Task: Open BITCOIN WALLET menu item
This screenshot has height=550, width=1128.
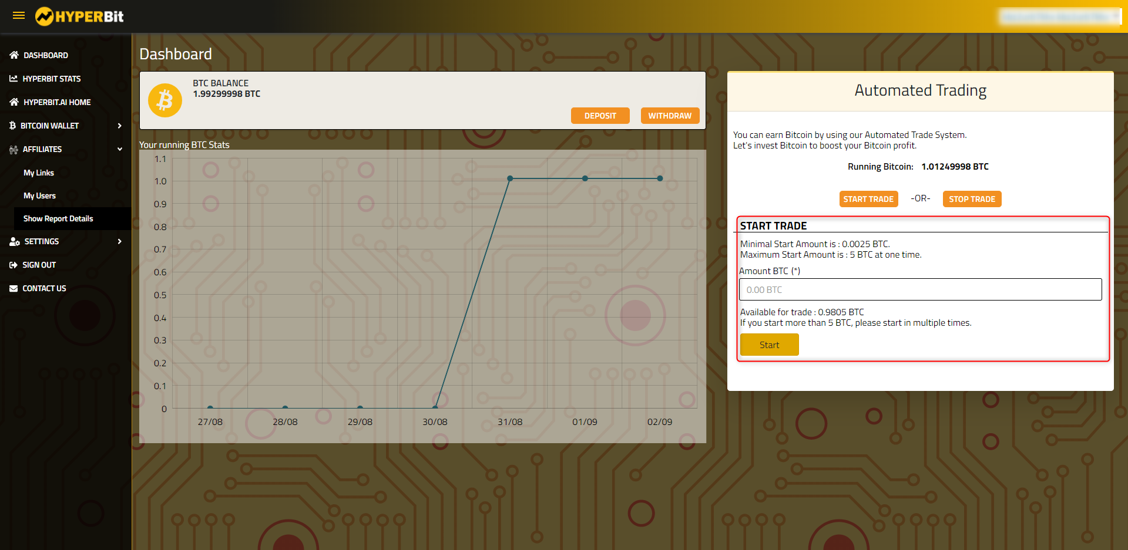Action: click(49, 126)
